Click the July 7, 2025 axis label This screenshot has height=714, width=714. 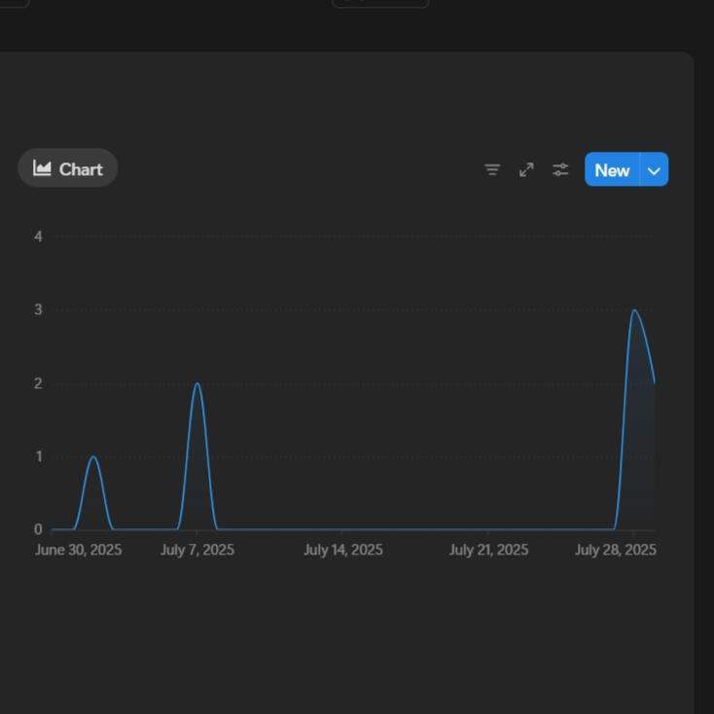(197, 551)
